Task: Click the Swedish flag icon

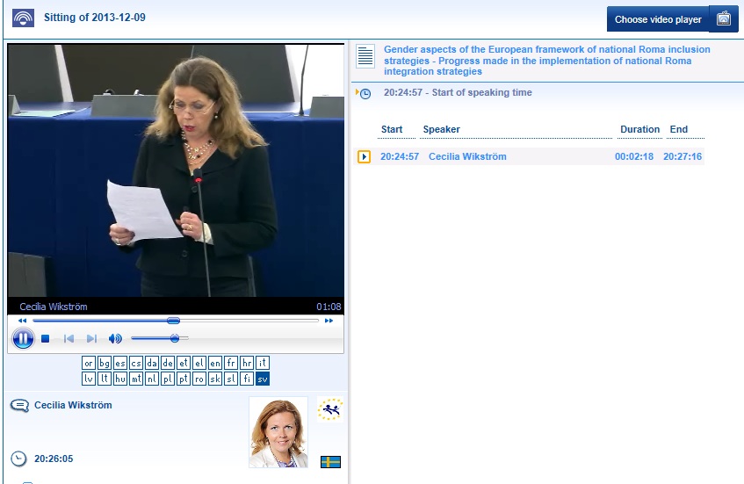Action: pos(330,462)
